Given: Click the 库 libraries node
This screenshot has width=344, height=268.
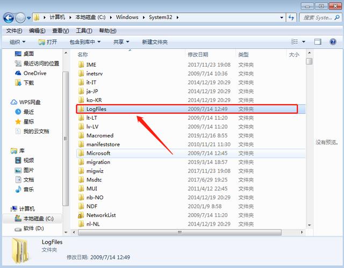Looking at the screenshot, I should [18, 151].
